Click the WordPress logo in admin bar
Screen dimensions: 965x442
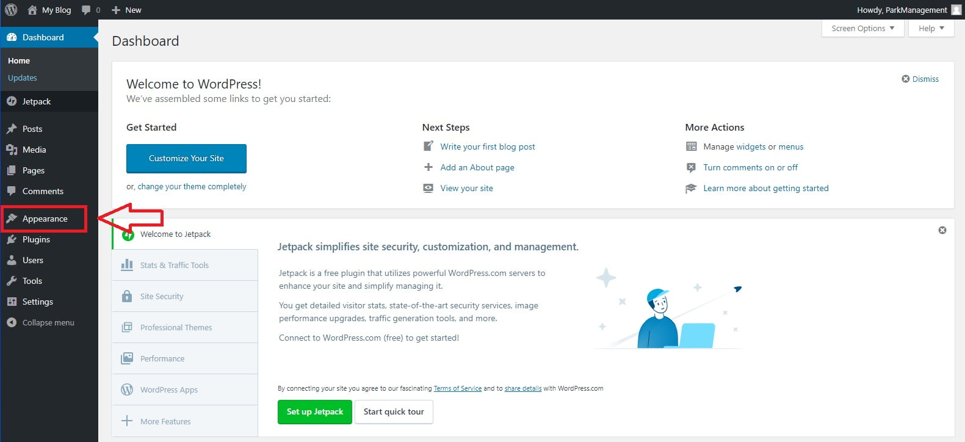(11, 10)
